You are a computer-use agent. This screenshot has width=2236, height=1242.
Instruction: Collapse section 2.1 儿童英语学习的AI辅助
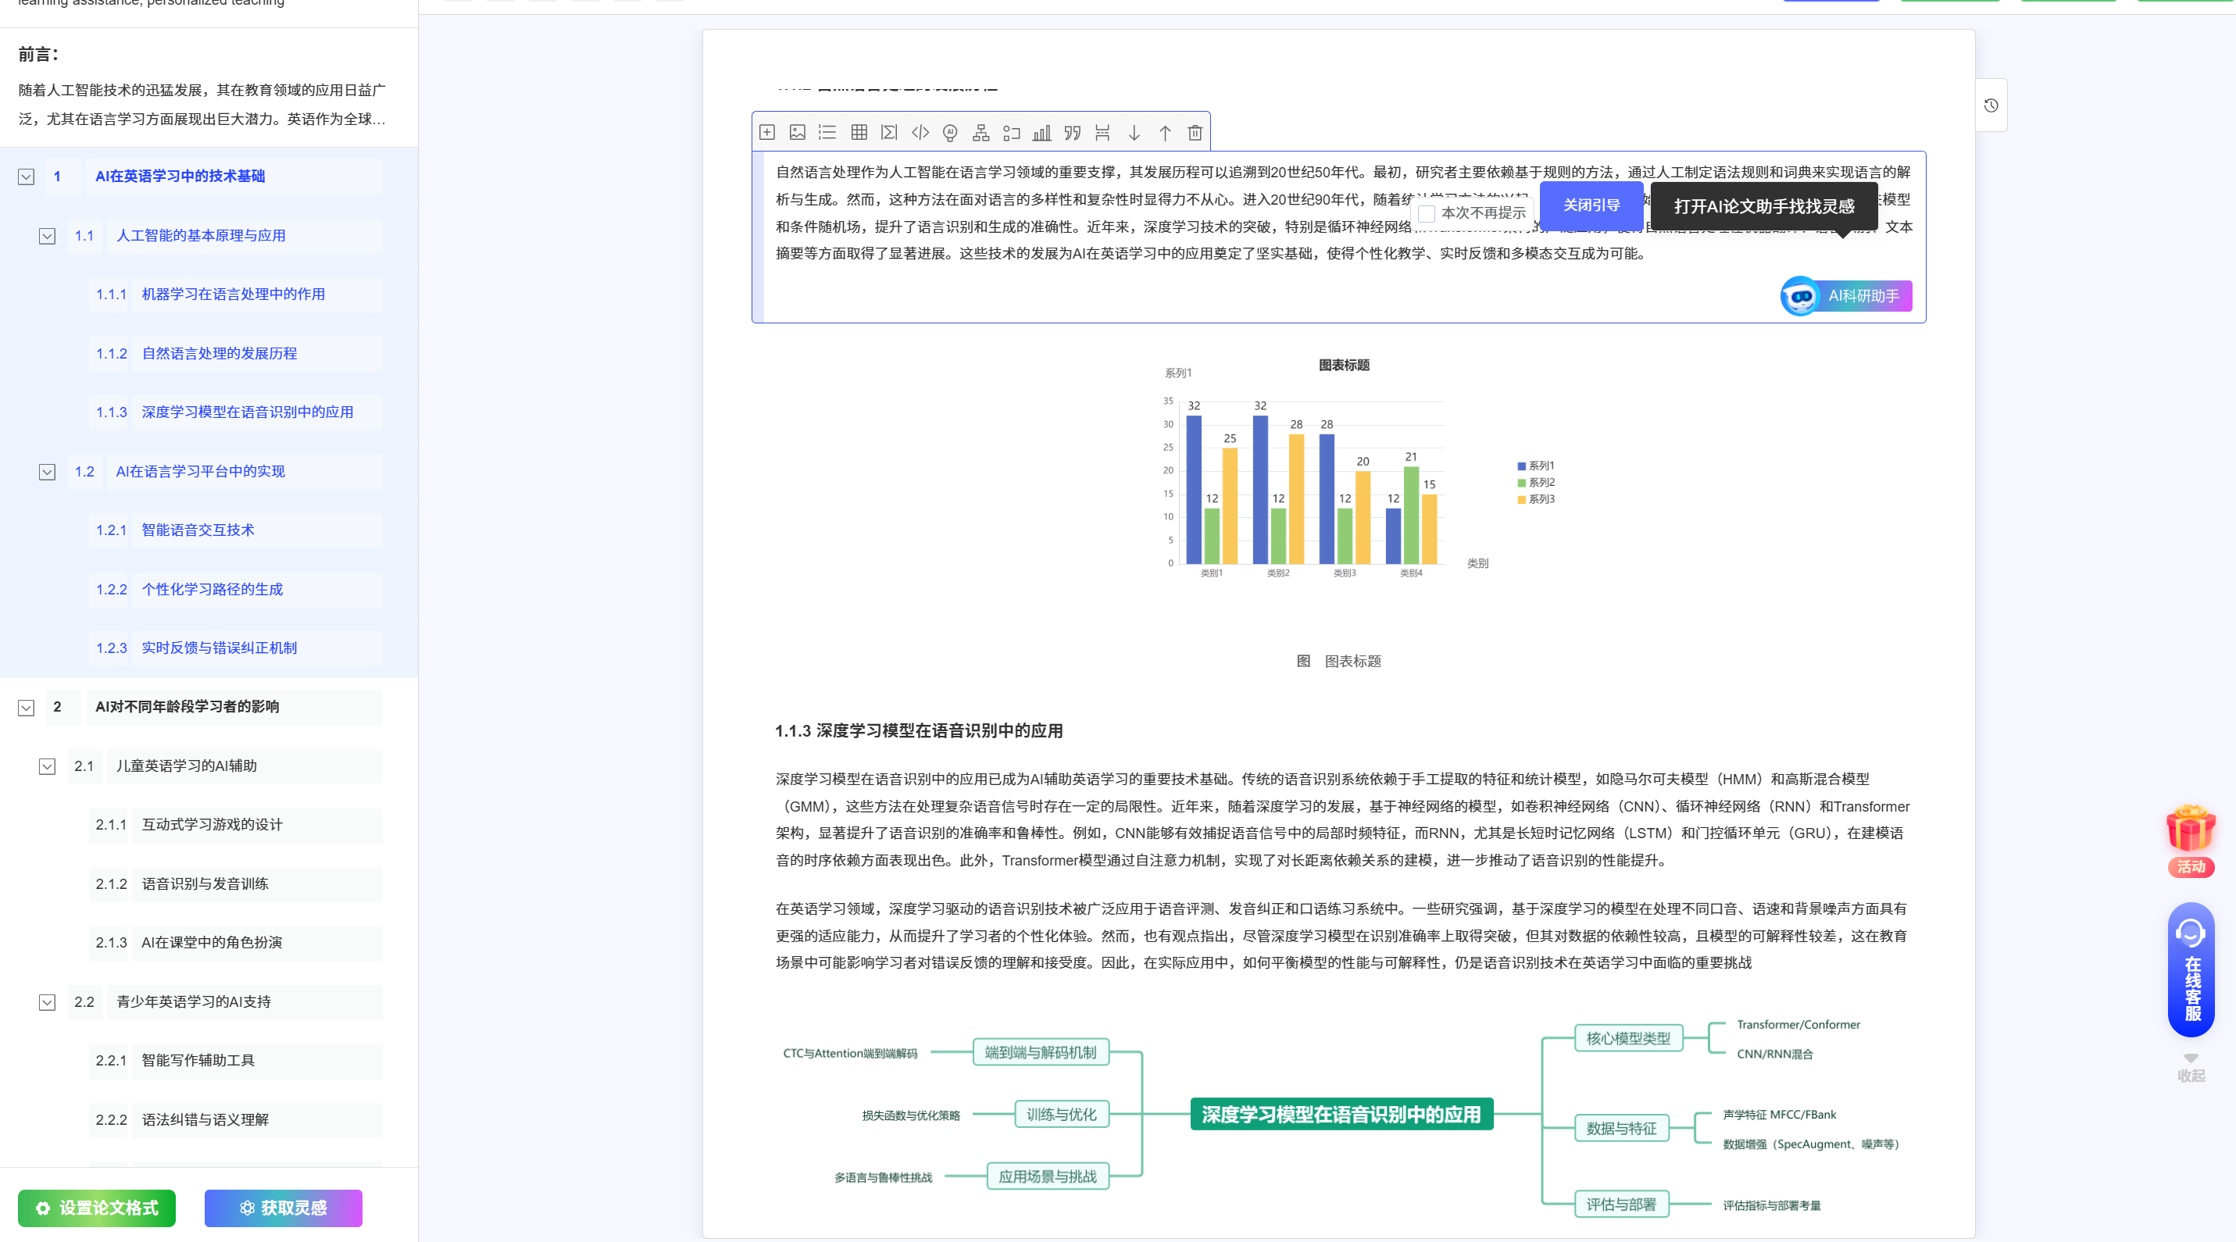pos(48,766)
